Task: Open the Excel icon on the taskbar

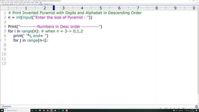Action: tap(63, 110)
